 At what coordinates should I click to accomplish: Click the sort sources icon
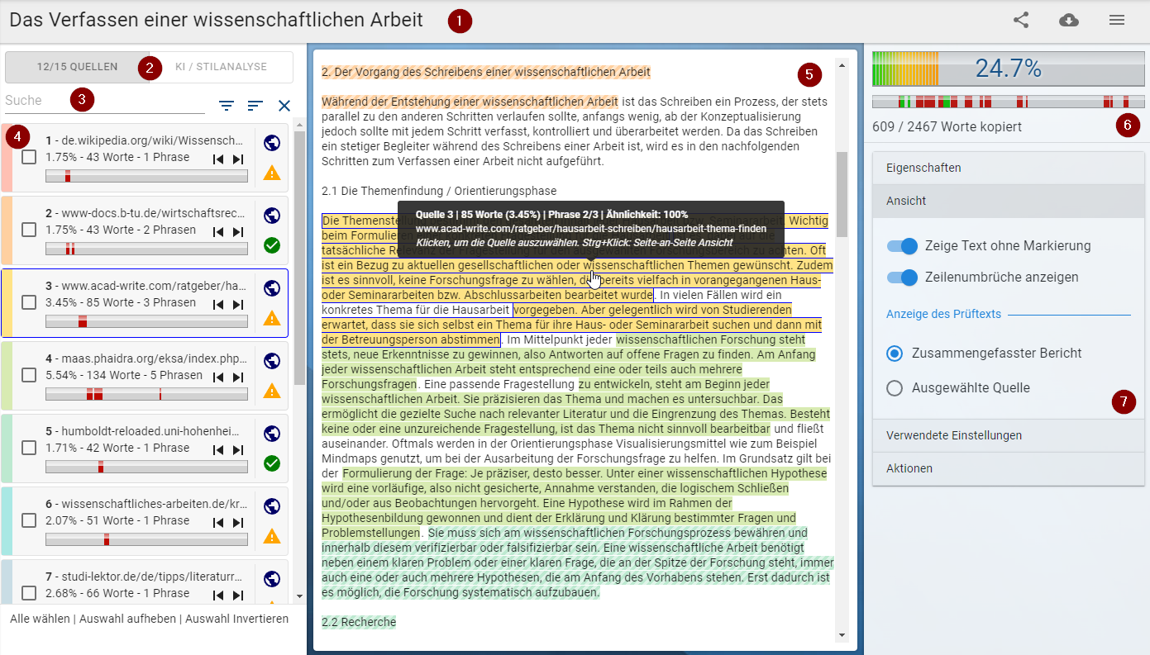255,106
